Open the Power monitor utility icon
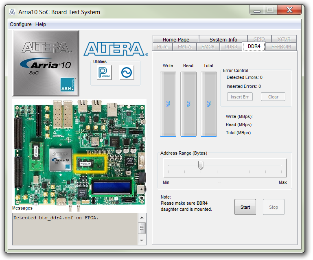This screenshot has width=313, height=260. [x=104, y=72]
